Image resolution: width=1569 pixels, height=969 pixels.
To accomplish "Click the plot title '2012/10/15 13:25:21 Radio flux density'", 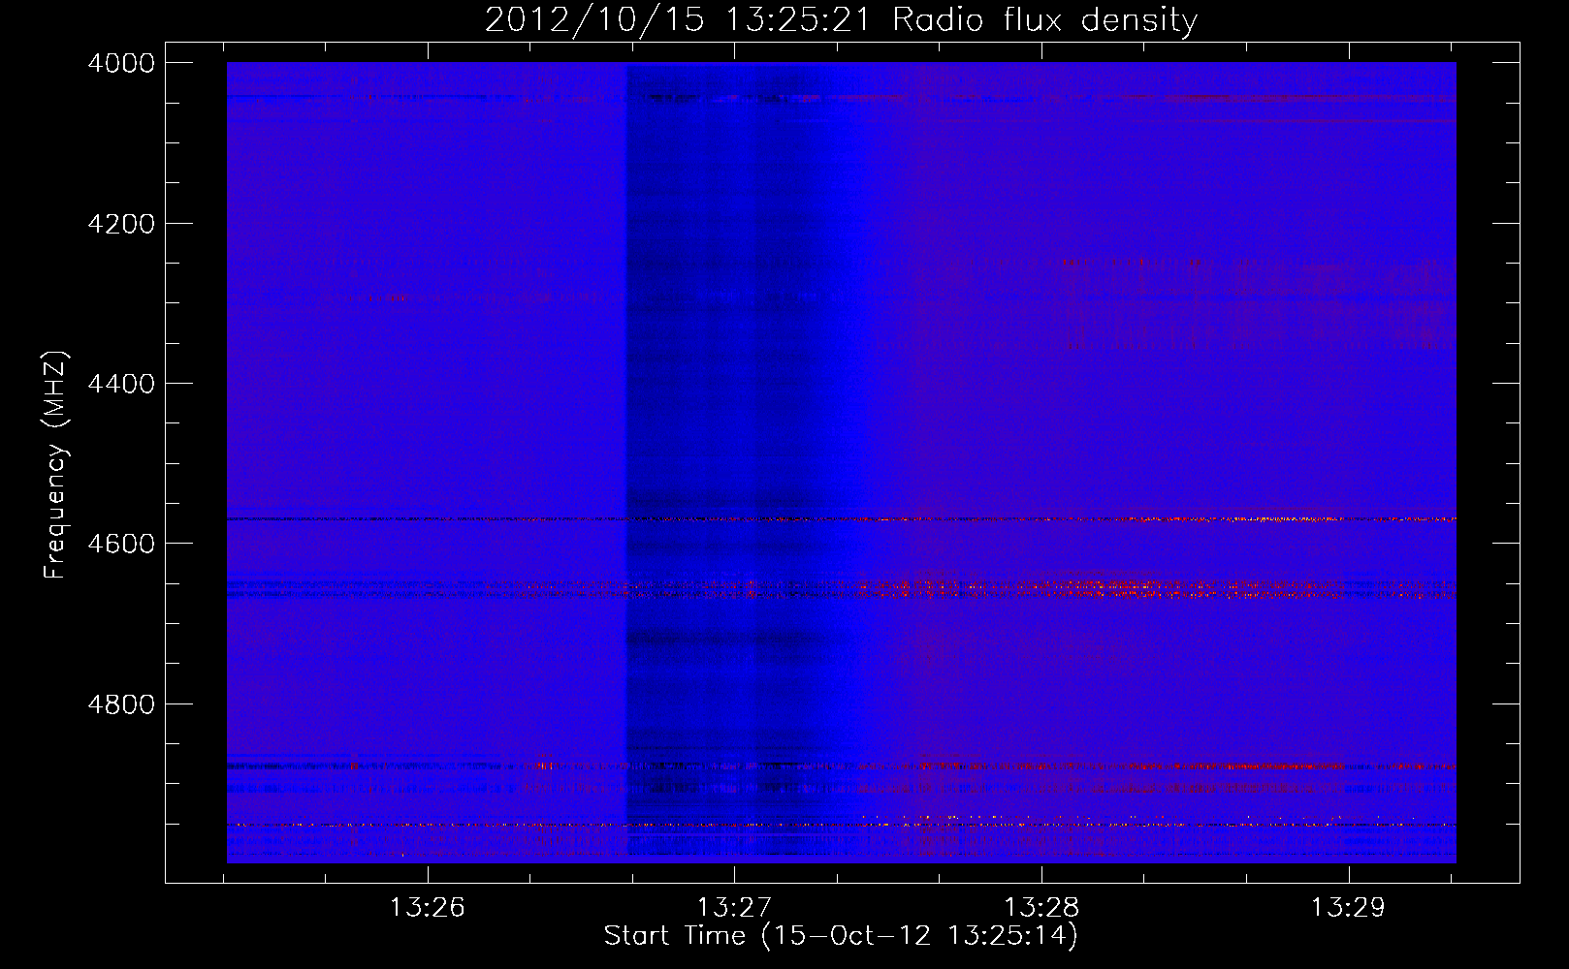I will pyautogui.click(x=841, y=20).
